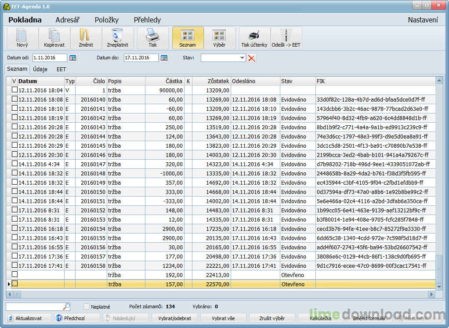Click the Tisk účtenky receipt printer icon
The image size is (449, 328).
[254, 35]
